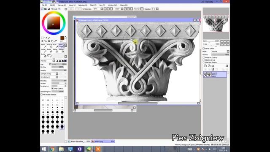Select the Magic Wand tool
Screen dimensions: 270x152
click(x=49, y=38)
